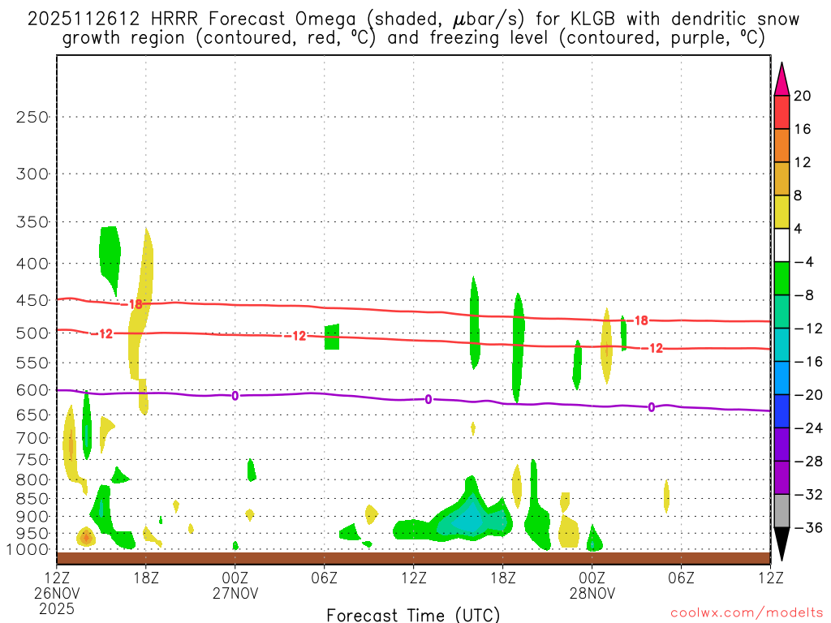Click the yellow swatch between 4 and 8

781,212
